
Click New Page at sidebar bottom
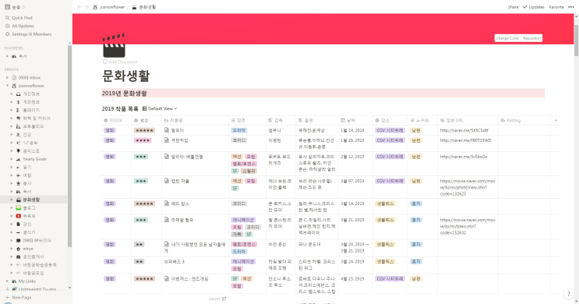pos(19,297)
